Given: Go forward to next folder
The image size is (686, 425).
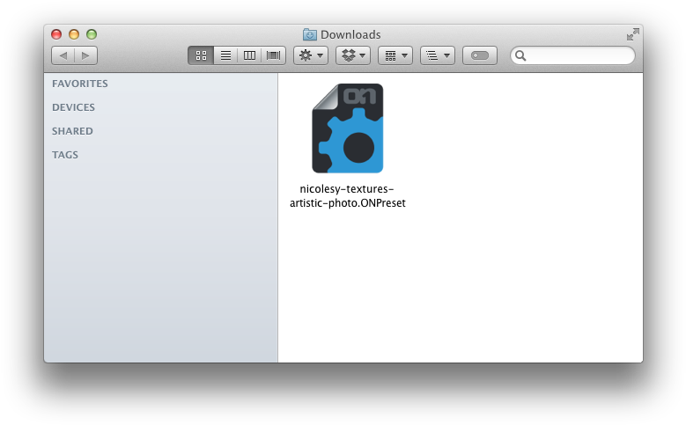Looking at the screenshot, I should click(85, 55).
